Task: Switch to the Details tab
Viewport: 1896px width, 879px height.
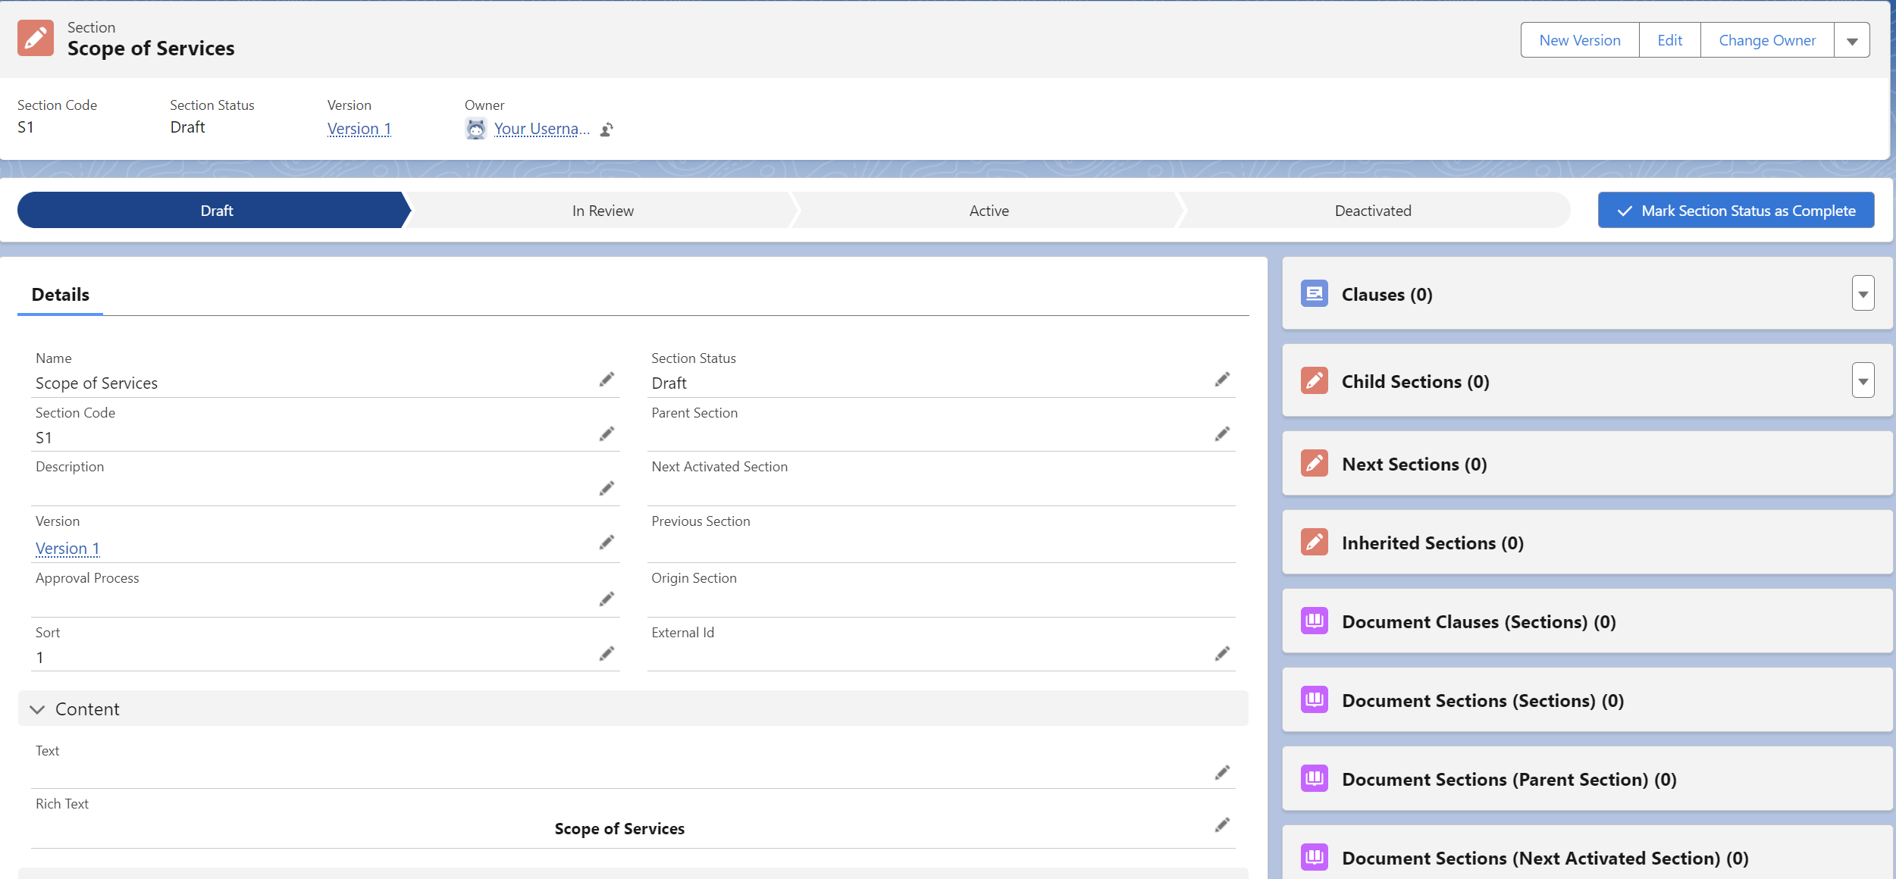Action: [x=61, y=295]
